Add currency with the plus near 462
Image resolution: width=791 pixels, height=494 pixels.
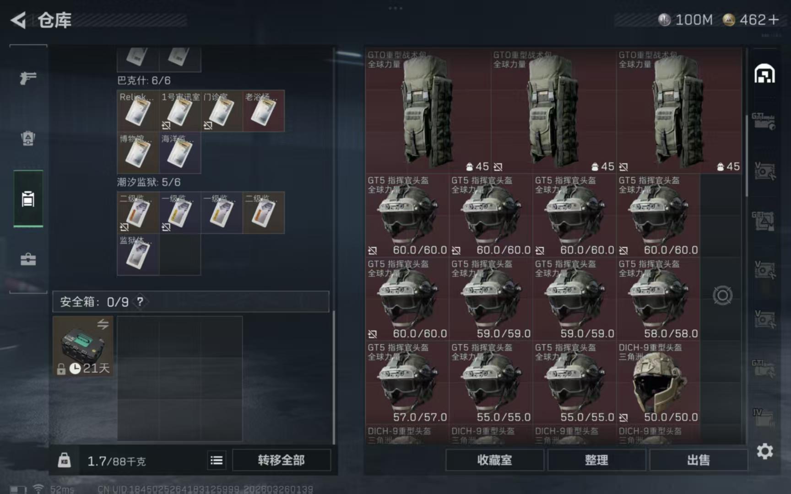(x=774, y=20)
